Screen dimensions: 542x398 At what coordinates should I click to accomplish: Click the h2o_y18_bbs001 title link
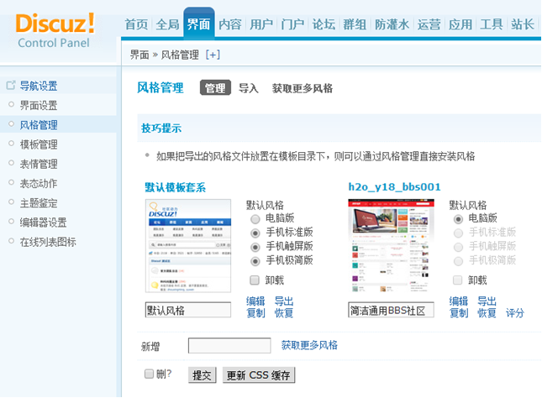click(x=394, y=187)
